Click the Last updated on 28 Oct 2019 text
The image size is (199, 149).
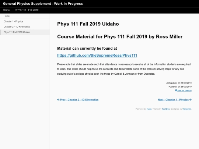[x=179, y=83]
